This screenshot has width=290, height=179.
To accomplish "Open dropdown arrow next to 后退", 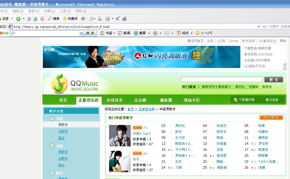I will pyautogui.click(x=12, y=19).
